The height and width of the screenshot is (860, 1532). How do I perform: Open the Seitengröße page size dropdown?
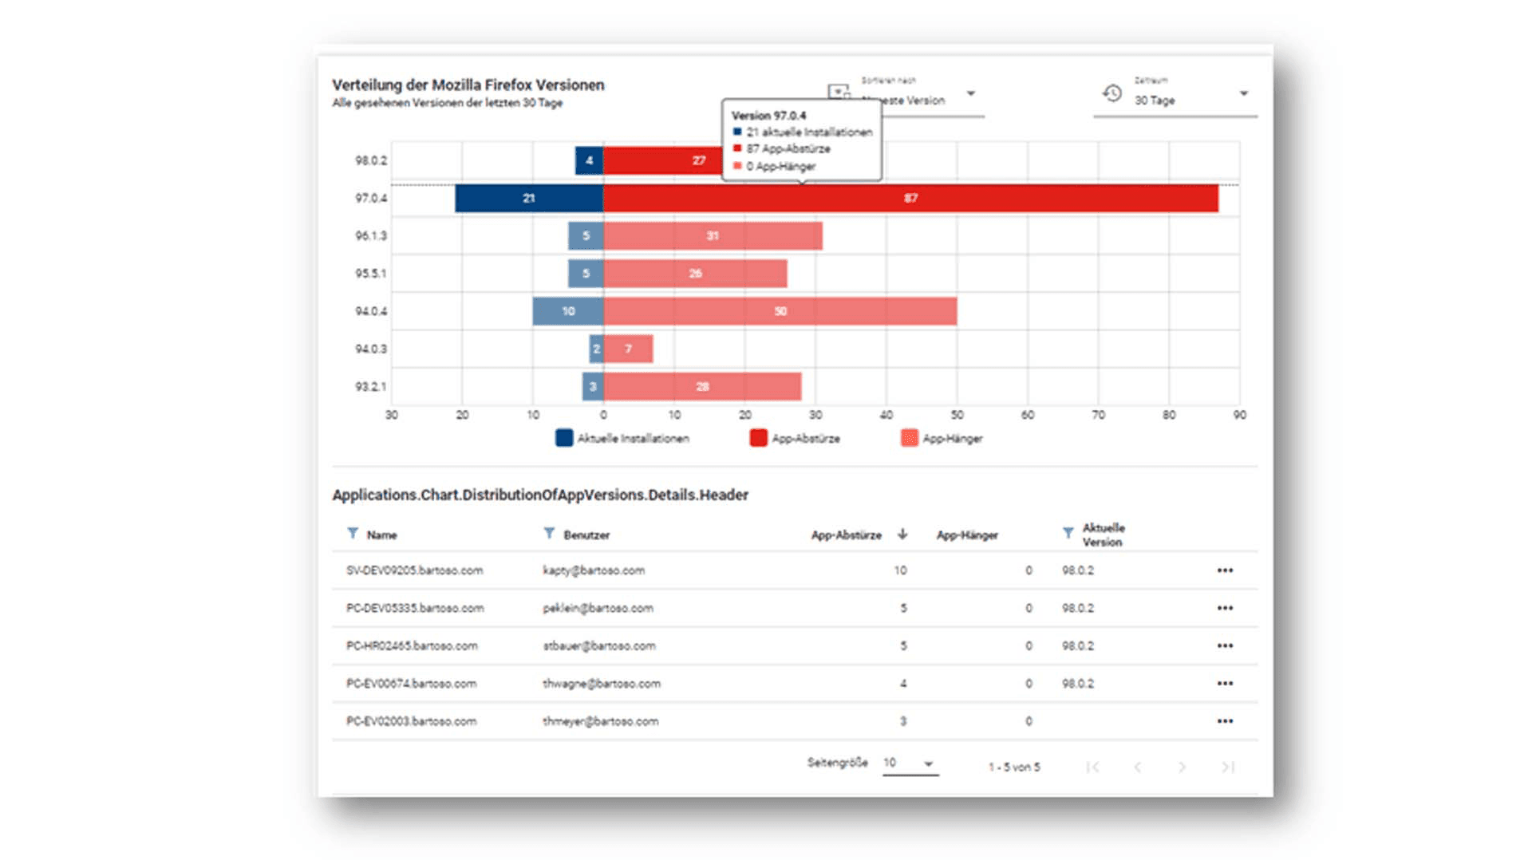(x=910, y=763)
